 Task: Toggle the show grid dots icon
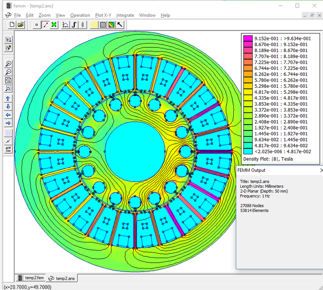[8, 133]
